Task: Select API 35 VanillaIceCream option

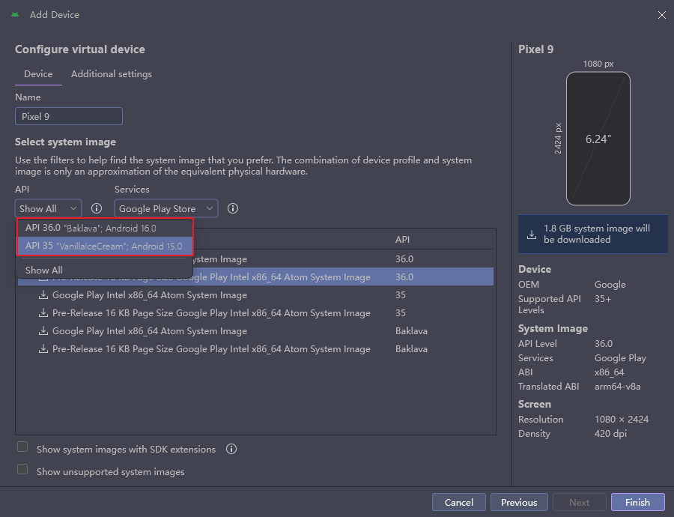Action: (x=105, y=246)
